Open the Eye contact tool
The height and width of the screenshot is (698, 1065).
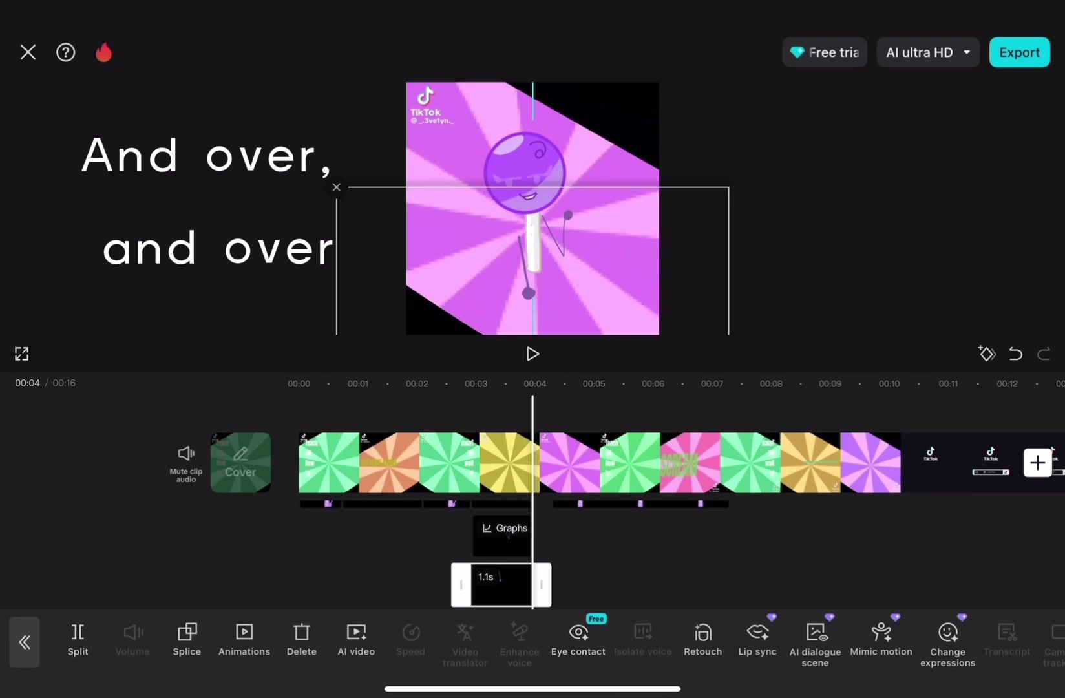point(578,640)
